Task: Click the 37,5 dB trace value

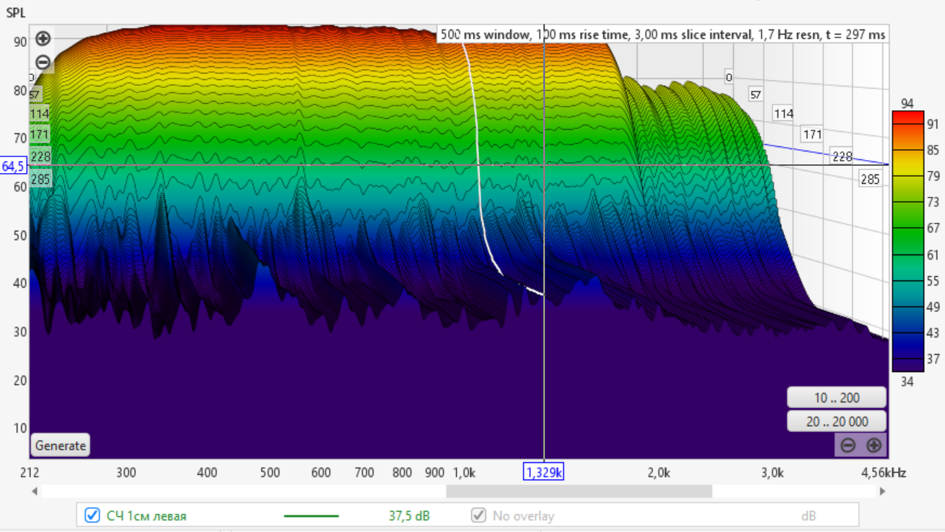Action: click(409, 515)
